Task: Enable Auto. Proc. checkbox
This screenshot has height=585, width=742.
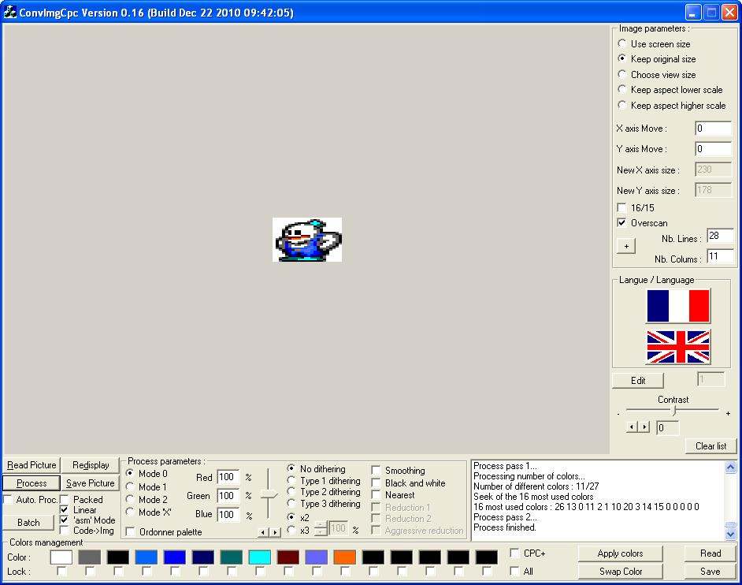Action: coord(8,499)
